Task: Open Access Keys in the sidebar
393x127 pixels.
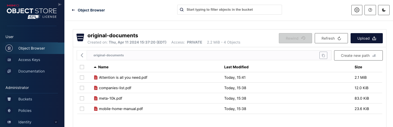Action: click(29, 60)
